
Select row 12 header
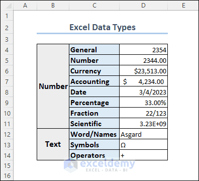coord(7,134)
